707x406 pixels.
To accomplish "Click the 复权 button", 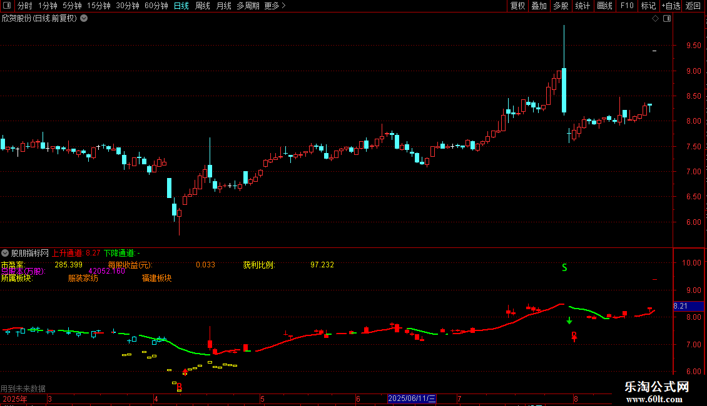I will (x=517, y=6).
